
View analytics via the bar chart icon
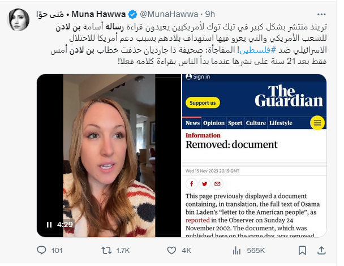tap(236, 250)
